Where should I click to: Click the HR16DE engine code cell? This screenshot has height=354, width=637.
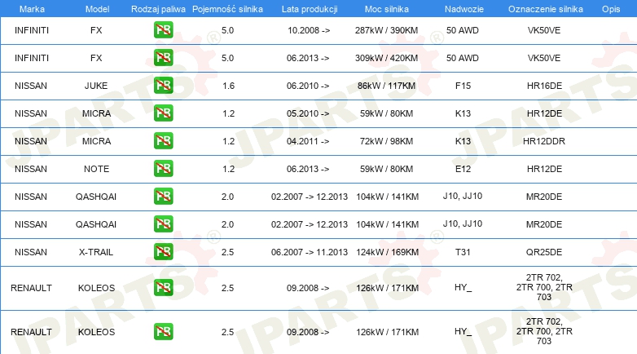tap(544, 86)
